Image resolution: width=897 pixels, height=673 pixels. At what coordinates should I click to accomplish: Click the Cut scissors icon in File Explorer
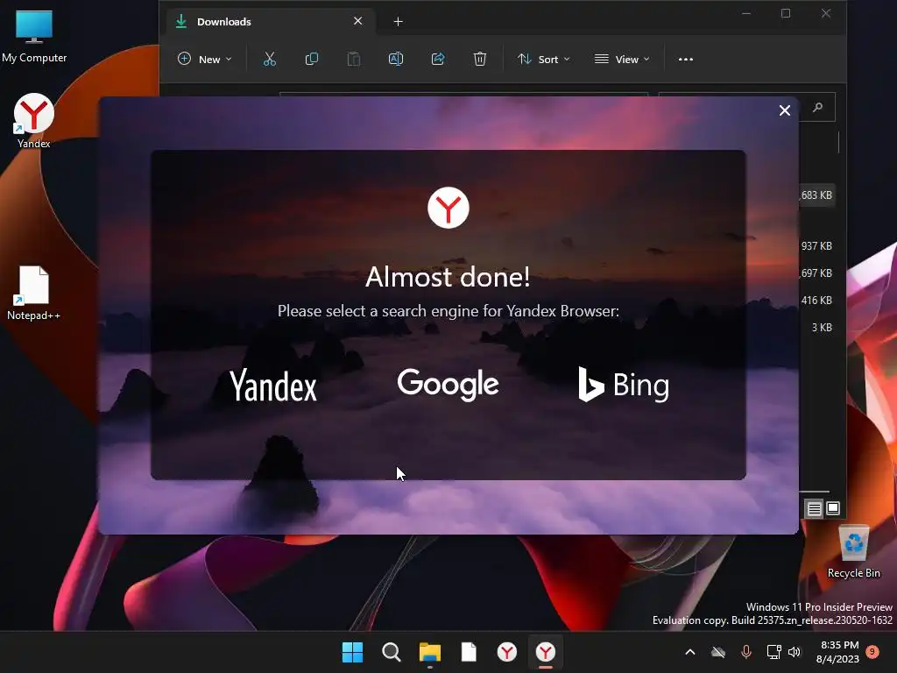270,59
